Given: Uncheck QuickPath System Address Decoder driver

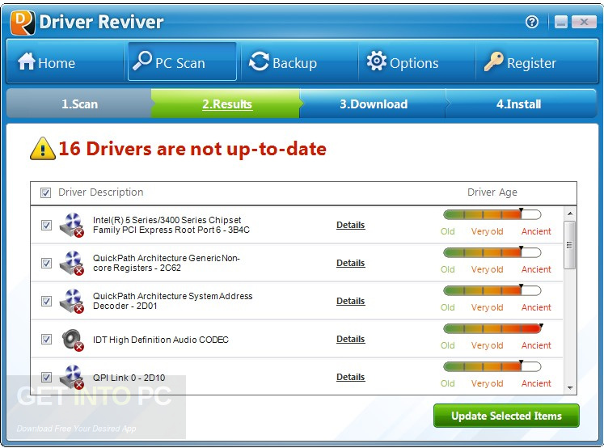Looking at the screenshot, I should pyautogui.click(x=46, y=301).
